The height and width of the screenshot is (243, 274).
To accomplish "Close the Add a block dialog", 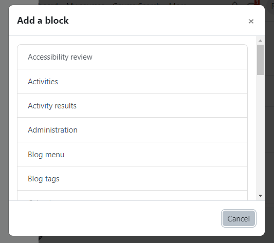I will click(x=251, y=21).
